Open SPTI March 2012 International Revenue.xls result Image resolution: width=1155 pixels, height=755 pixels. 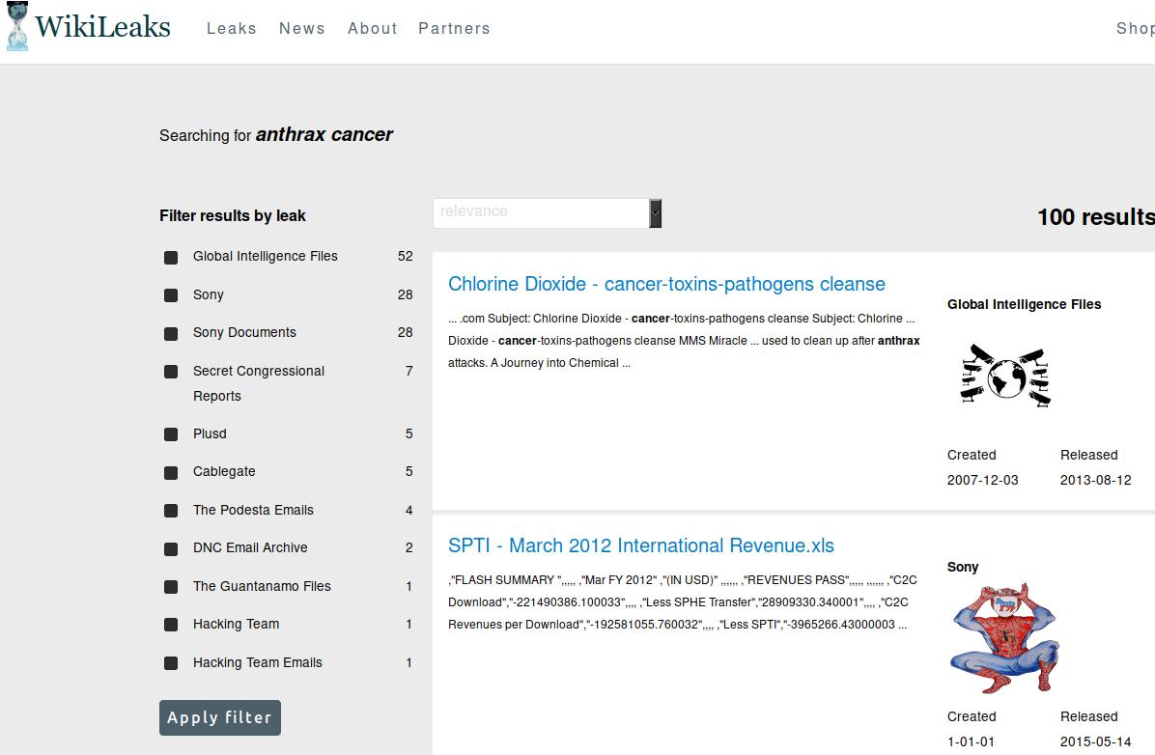(641, 545)
